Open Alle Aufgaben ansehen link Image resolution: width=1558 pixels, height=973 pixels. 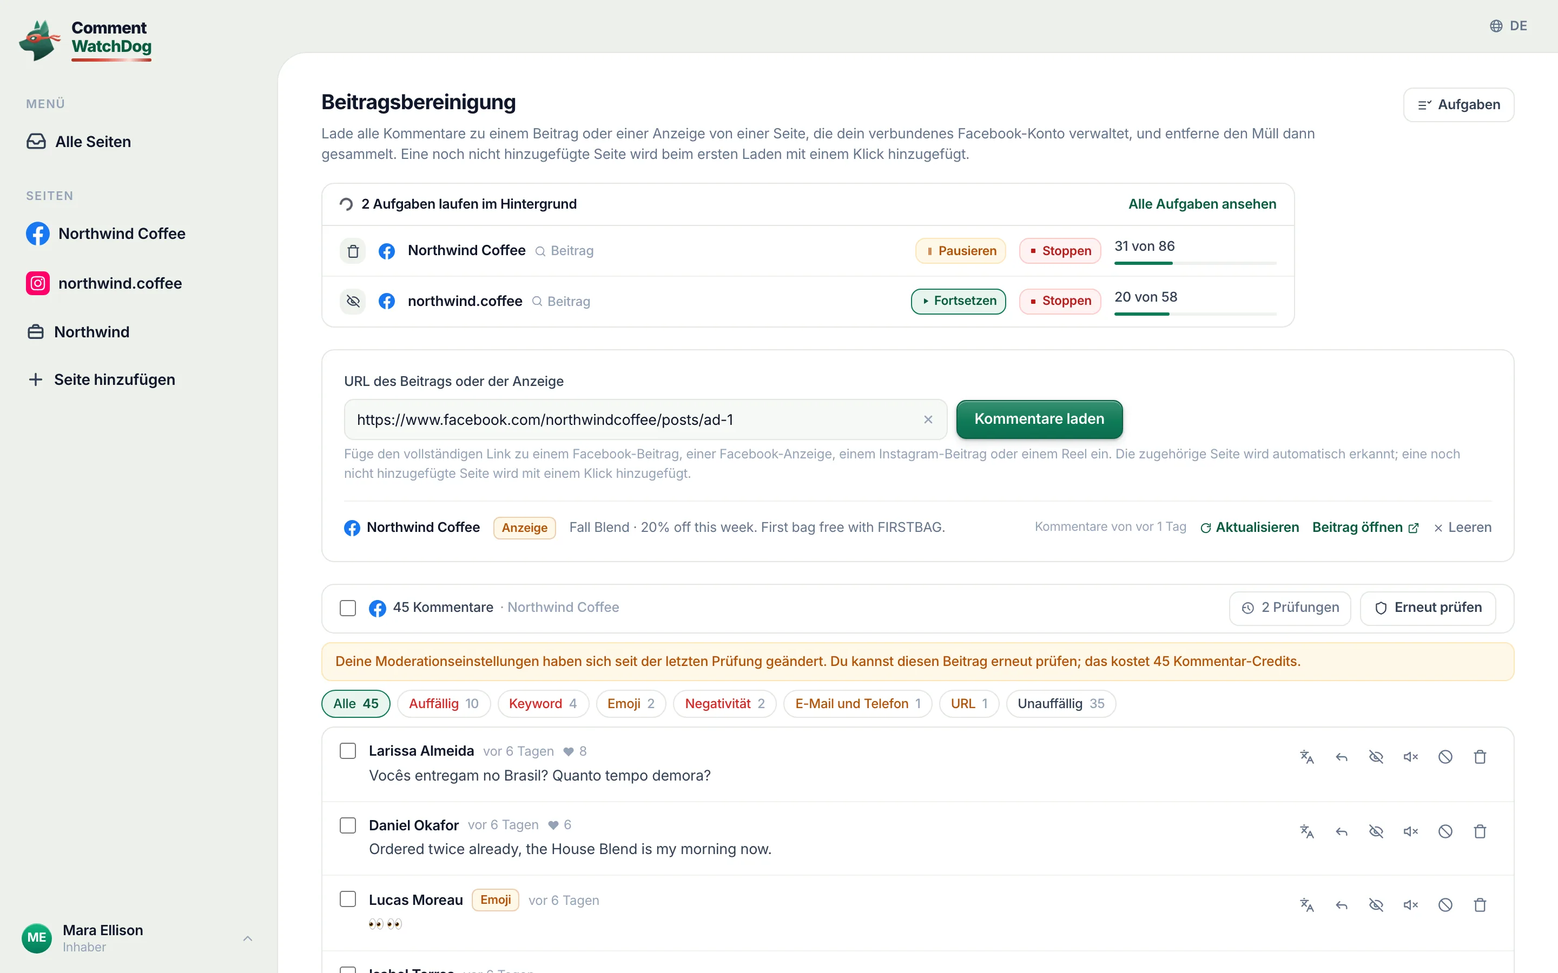tap(1201, 204)
